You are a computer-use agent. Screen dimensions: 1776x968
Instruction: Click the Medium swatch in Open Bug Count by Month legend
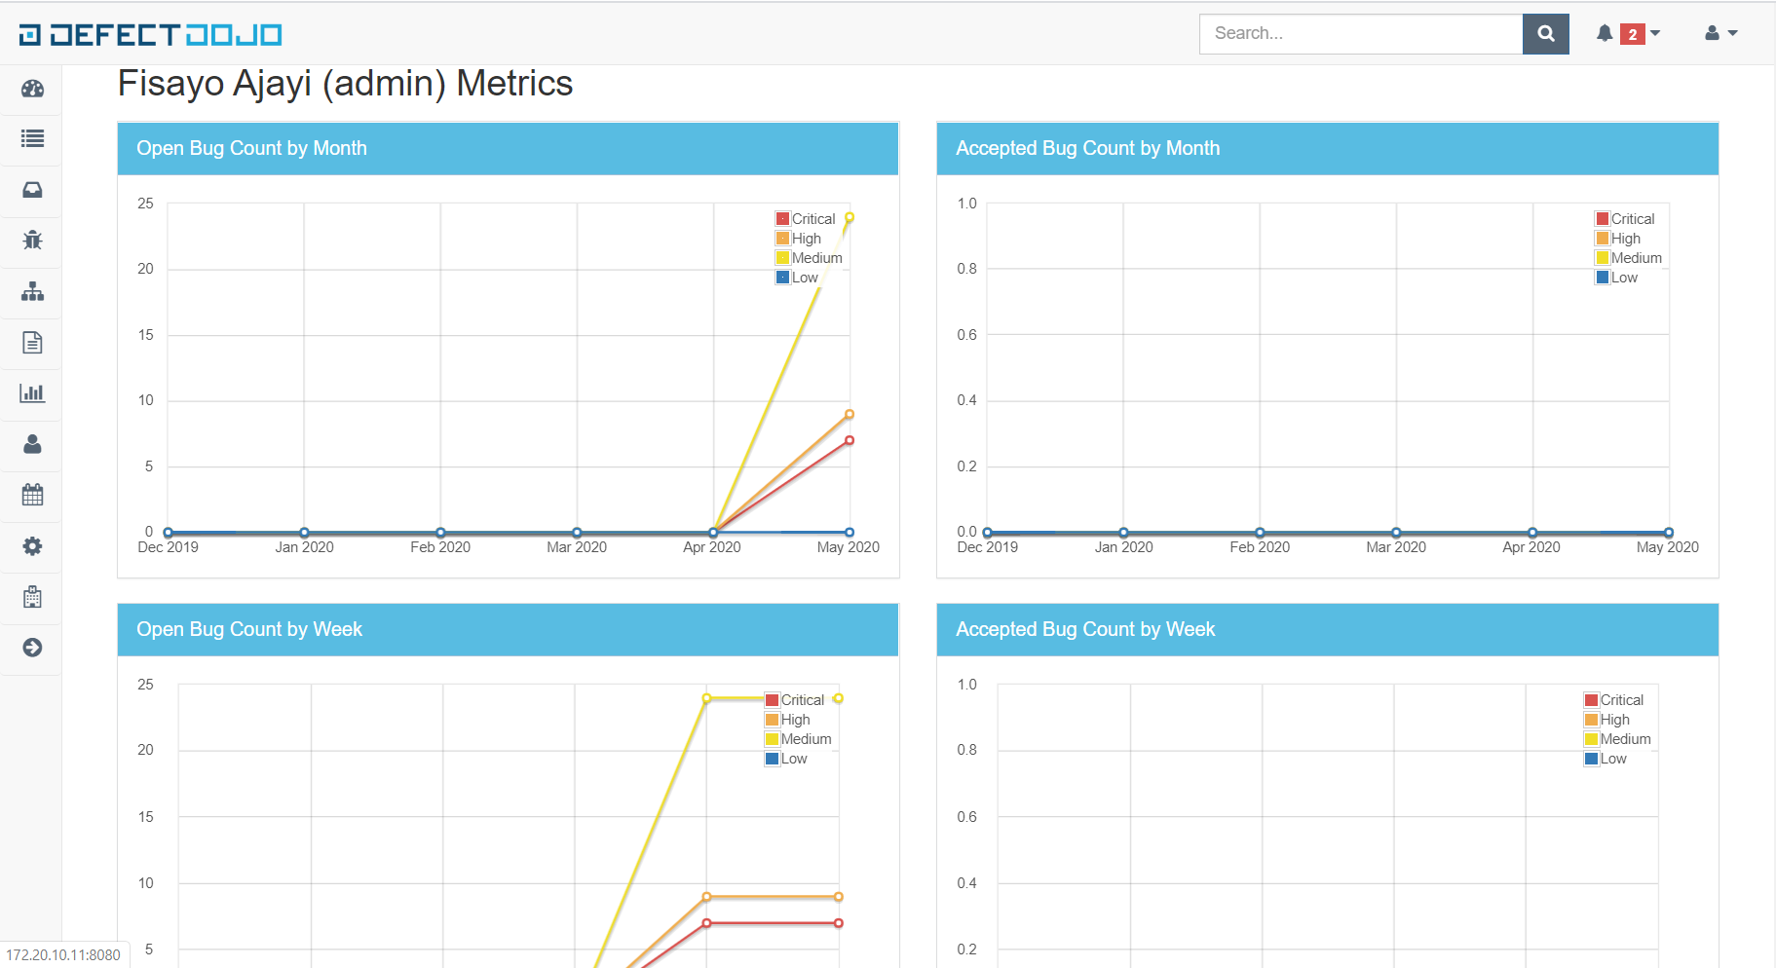click(x=782, y=258)
